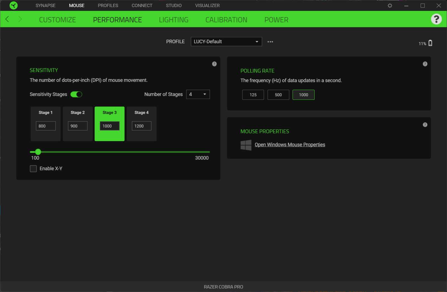447x292 pixels.
Task: Click the large help question mark icon
Action: (x=436, y=19)
